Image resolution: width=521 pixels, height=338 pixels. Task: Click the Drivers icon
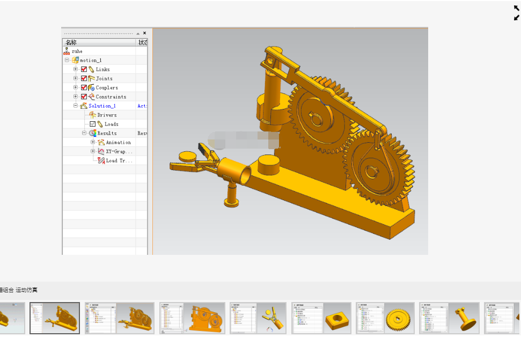tap(93, 115)
